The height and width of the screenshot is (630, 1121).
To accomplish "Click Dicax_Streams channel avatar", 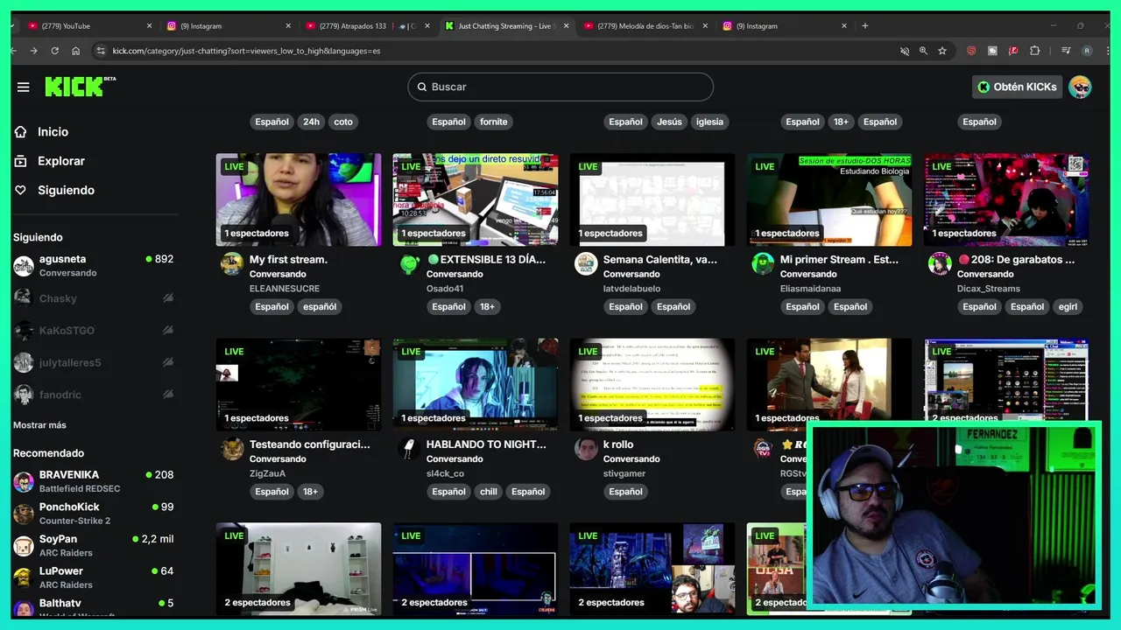I will coord(940,263).
